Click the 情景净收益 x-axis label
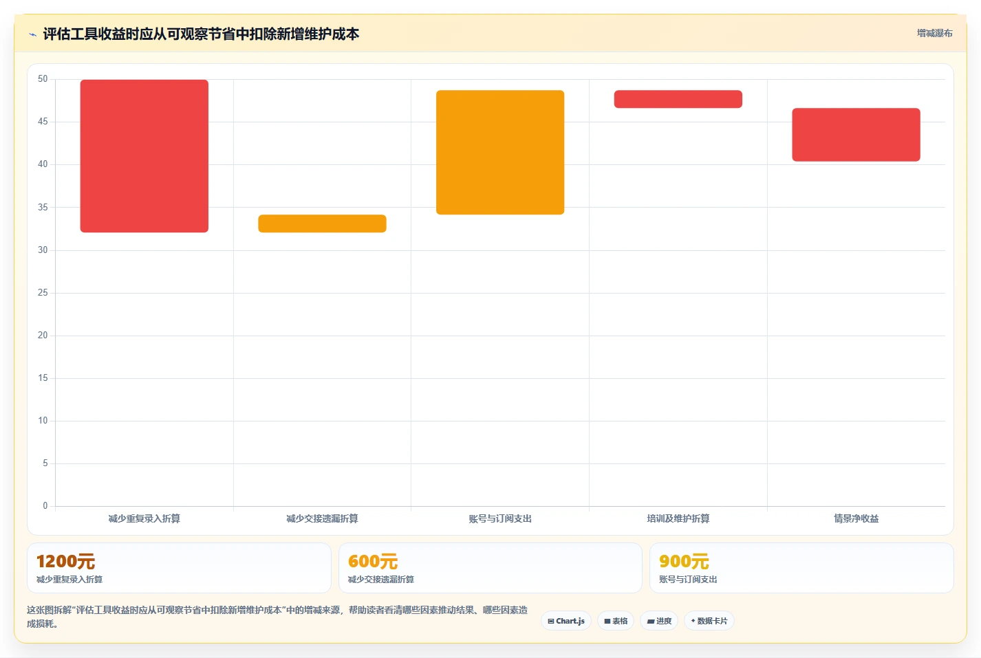Viewport: 981px width, 658px height. tap(856, 518)
